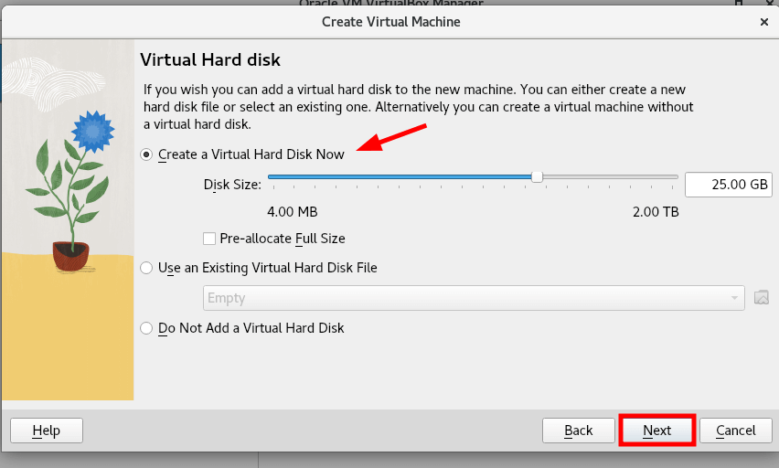Click the Disk Size label
Image resolution: width=779 pixels, height=468 pixels.
pos(232,185)
